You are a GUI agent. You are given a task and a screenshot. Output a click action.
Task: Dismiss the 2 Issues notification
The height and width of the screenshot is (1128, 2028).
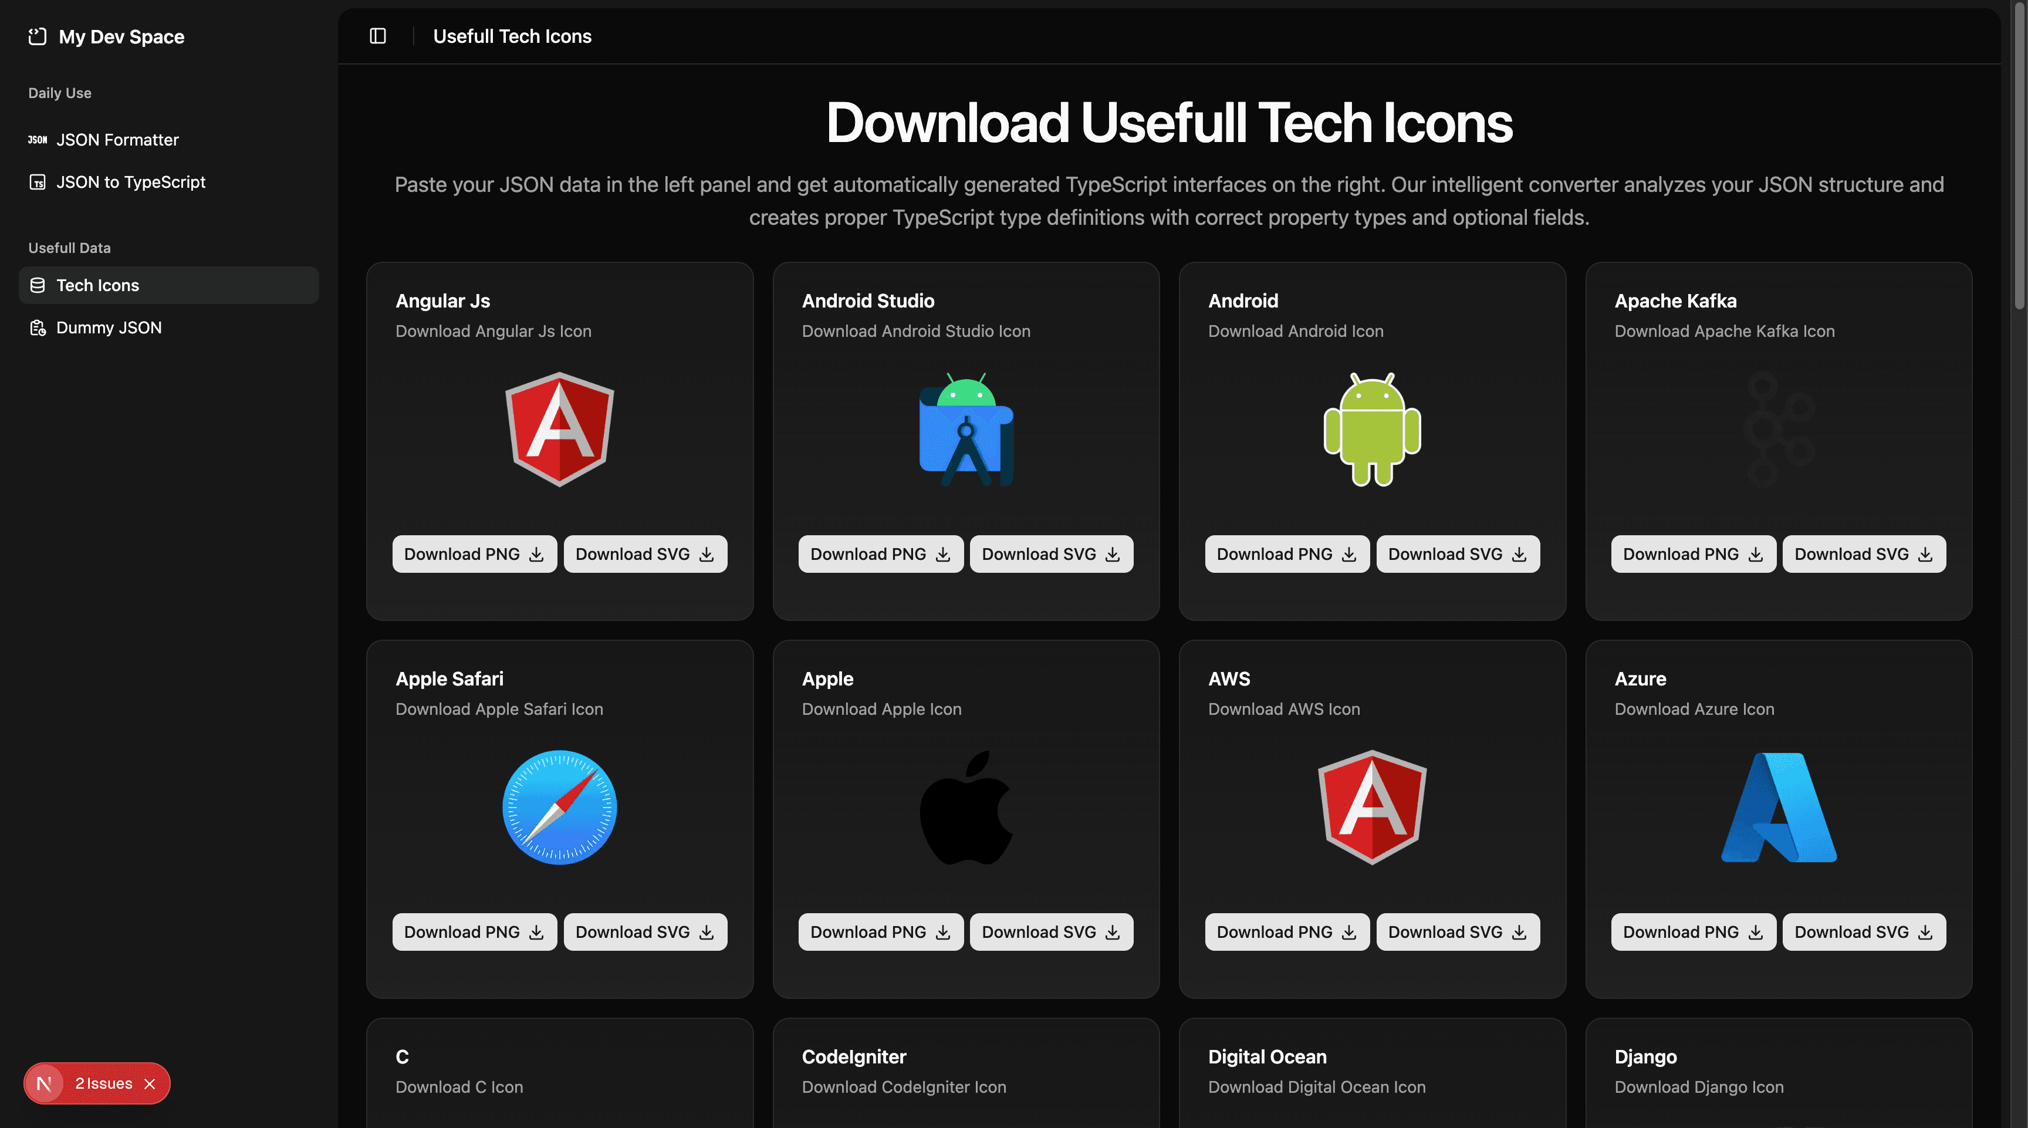pos(150,1084)
